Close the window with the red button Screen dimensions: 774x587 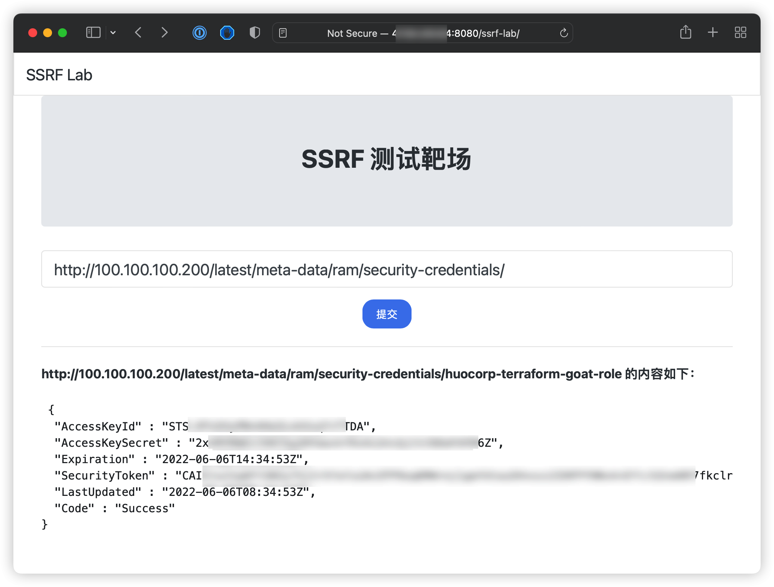point(33,33)
